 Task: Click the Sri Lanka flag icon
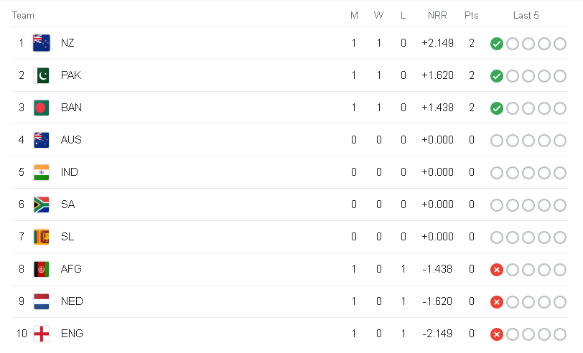click(42, 237)
